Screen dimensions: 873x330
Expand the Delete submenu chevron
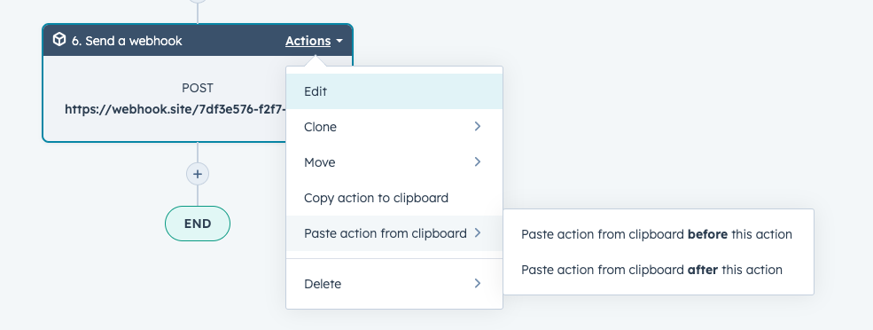(477, 283)
